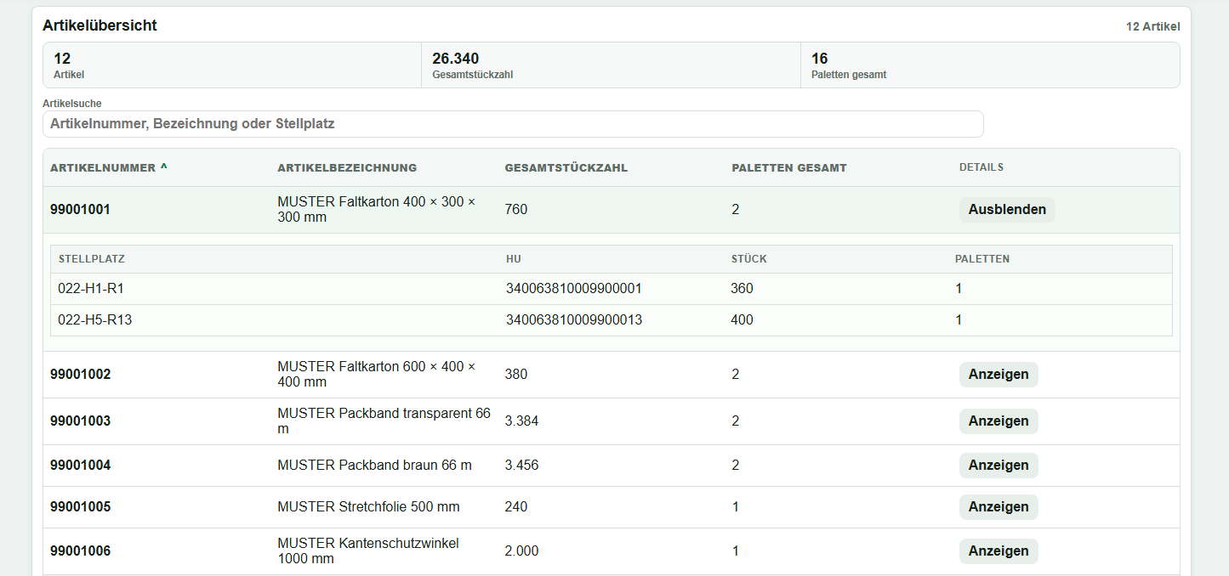Select article number 99001005
The height and width of the screenshot is (576, 1229).
pyautogui.click(x=81, y=507)
